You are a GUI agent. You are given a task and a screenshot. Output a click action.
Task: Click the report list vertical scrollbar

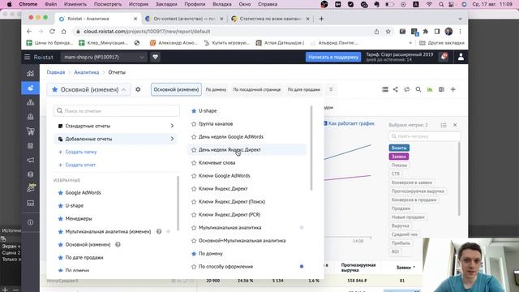pos(311,148)
